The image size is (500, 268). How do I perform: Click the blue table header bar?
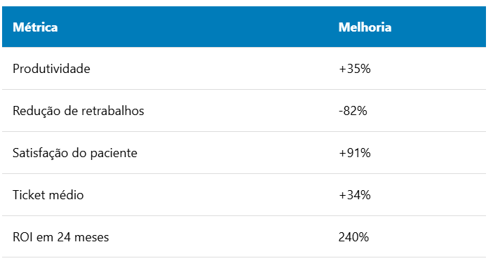click(244, 27)
